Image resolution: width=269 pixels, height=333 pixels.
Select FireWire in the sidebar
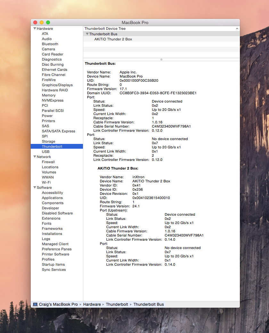click(x=49, y=80)
